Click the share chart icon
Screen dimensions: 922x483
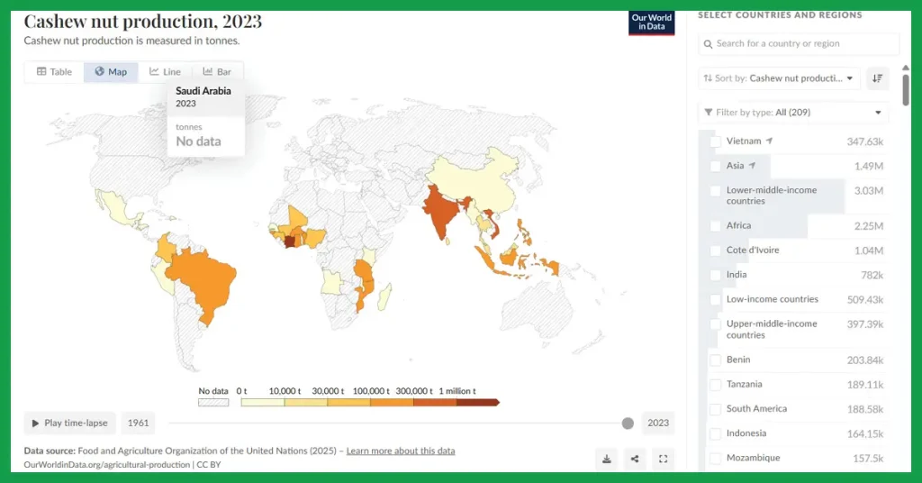635,459
